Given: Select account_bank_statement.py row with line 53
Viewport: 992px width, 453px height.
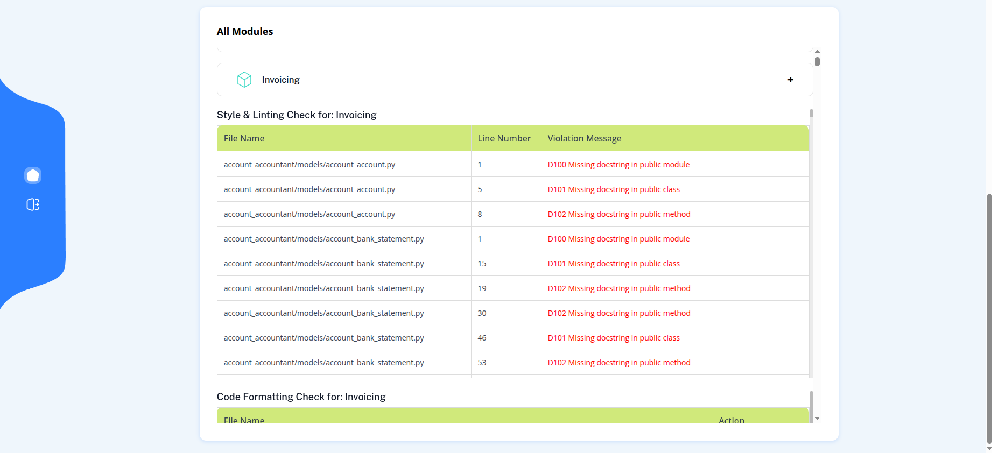Looking at the screenshot, I should (x=513, y=363).
